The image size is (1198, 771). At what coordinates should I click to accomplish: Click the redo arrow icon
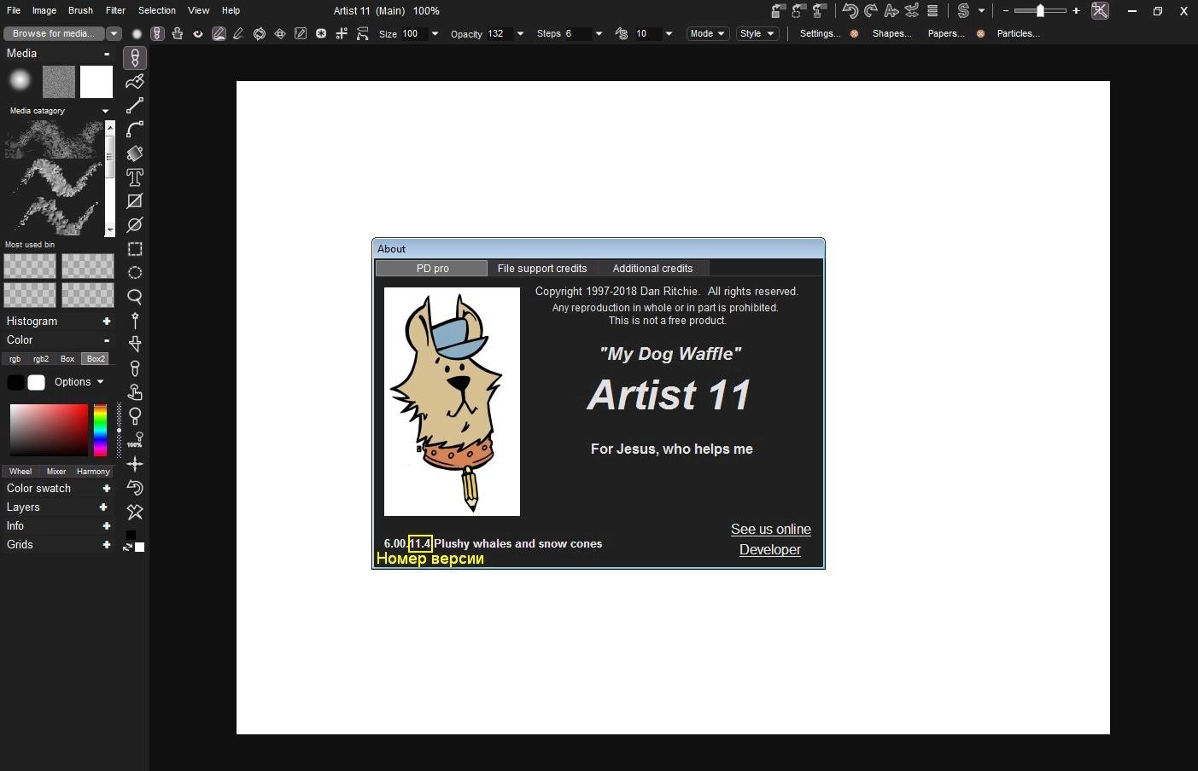click(x=871, y=11)
